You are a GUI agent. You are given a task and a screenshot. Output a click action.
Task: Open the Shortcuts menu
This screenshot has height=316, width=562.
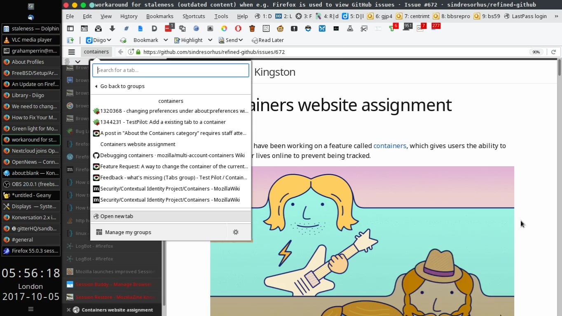pos(194,16)
